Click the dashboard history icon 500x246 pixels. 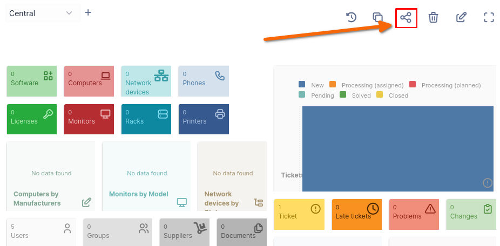pos(351,17)
